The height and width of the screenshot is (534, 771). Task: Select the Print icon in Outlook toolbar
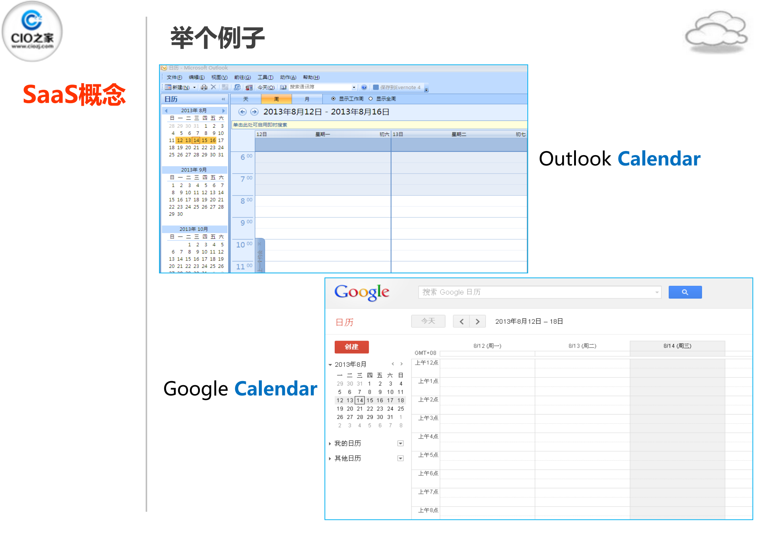(x=204, y=87)
